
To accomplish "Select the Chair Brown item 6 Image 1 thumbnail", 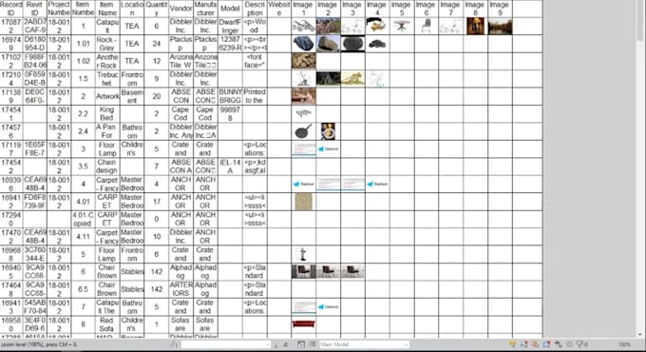I will (303, 271).
